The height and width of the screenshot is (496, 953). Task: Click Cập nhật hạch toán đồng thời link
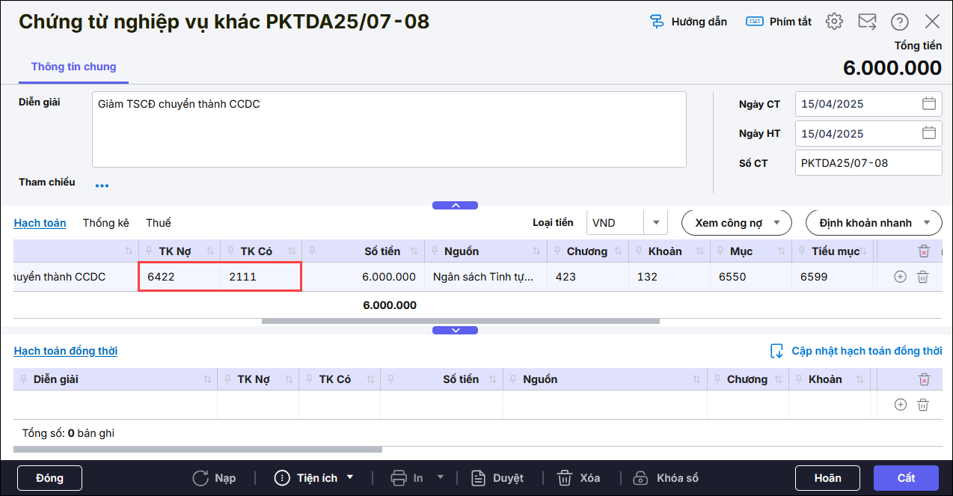tap(857, 351)
